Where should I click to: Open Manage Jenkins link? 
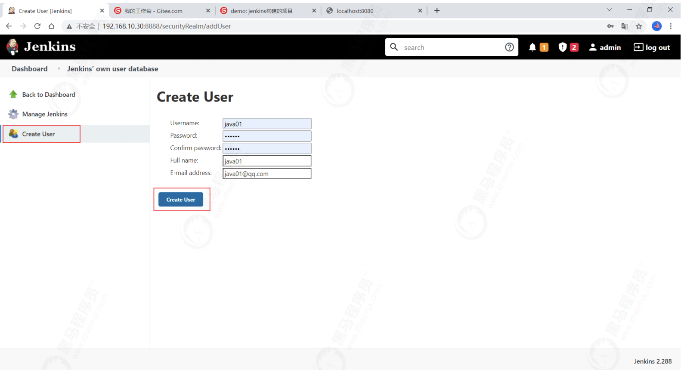point(45,114)
